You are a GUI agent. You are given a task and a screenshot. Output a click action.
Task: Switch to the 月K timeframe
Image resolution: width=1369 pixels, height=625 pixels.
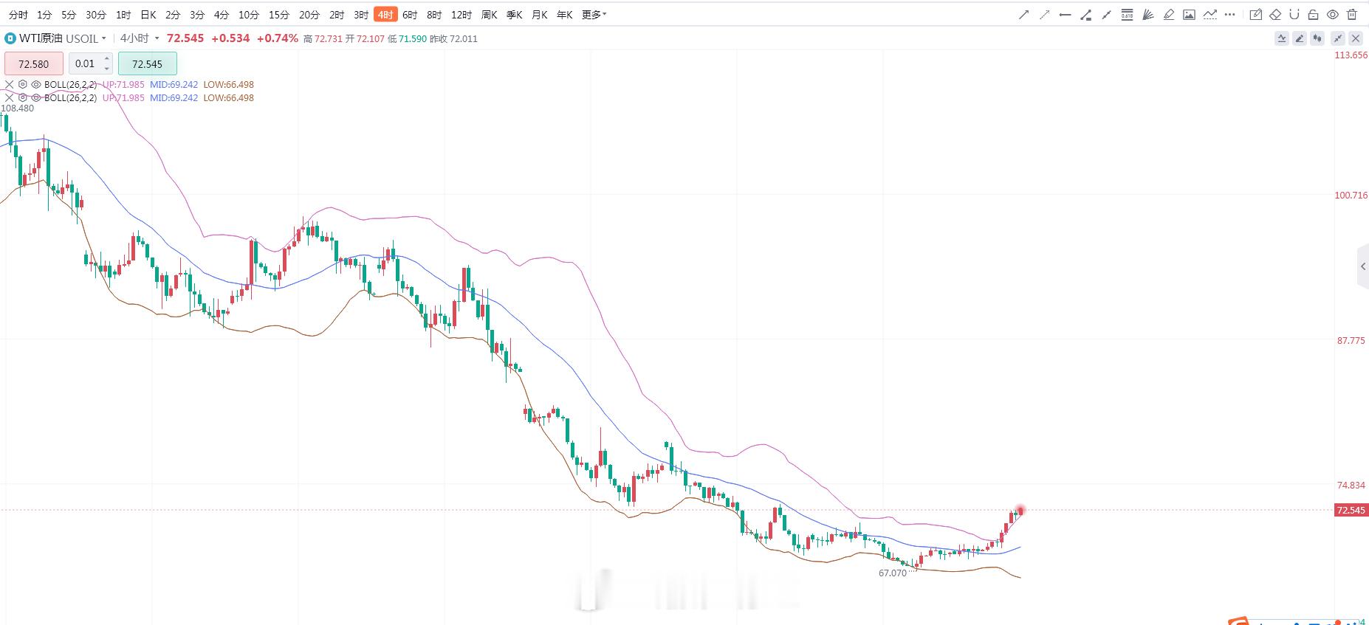540,15
